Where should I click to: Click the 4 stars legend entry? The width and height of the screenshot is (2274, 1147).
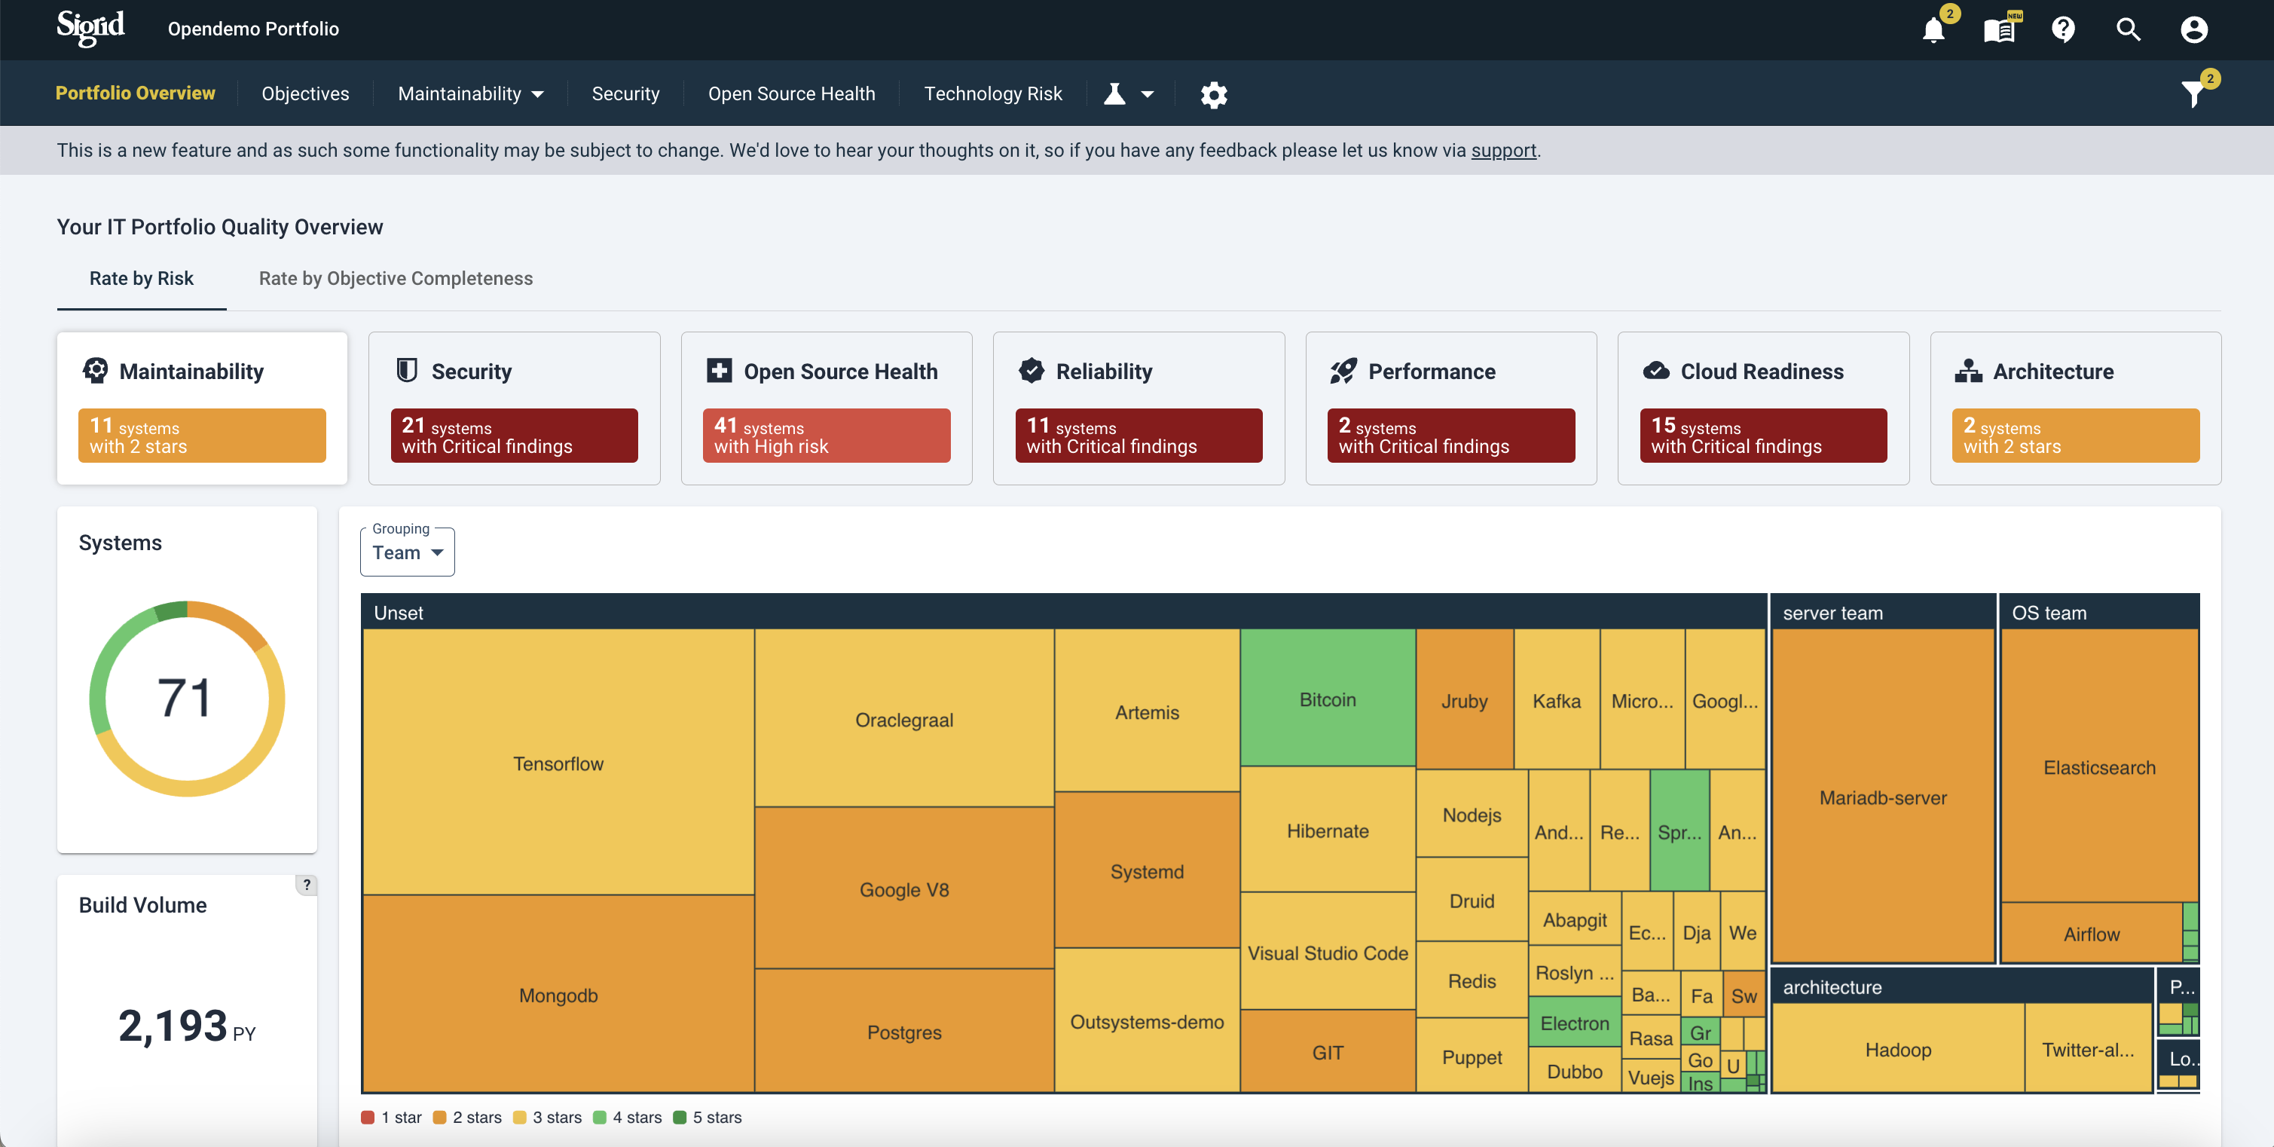tap(627, 1117)
